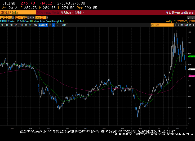The width and height of the screenshot is (195, 141).
Task: Click the pink EMA value axis label
Action: [x=192, y=76]
